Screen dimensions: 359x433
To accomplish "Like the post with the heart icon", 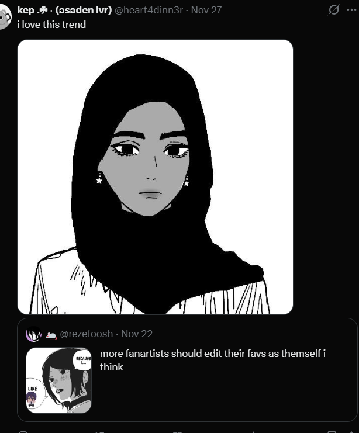I will (x=177, y=431).
